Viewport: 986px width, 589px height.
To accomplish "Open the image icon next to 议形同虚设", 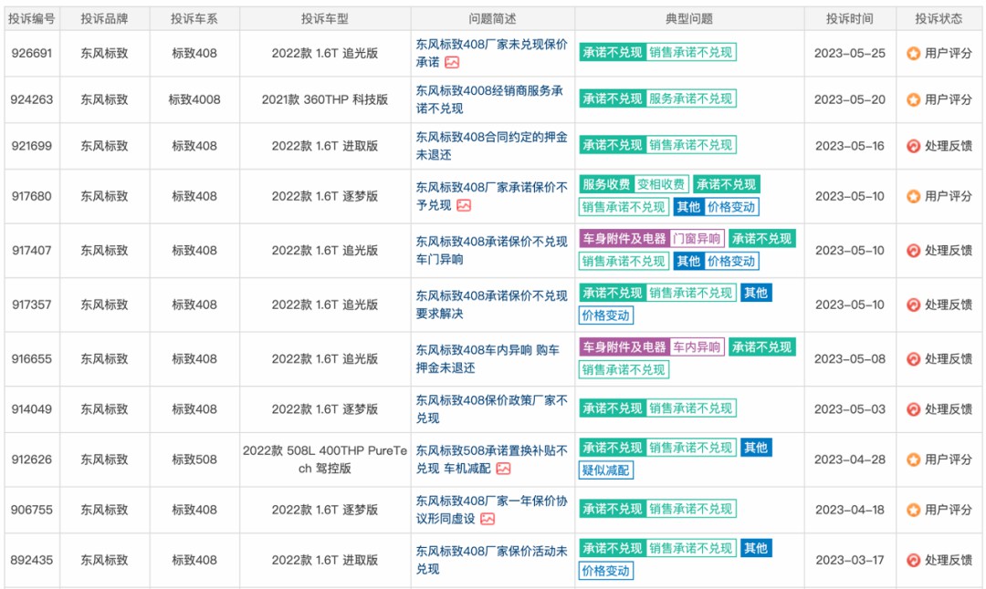I will click(x=488, y=519).
